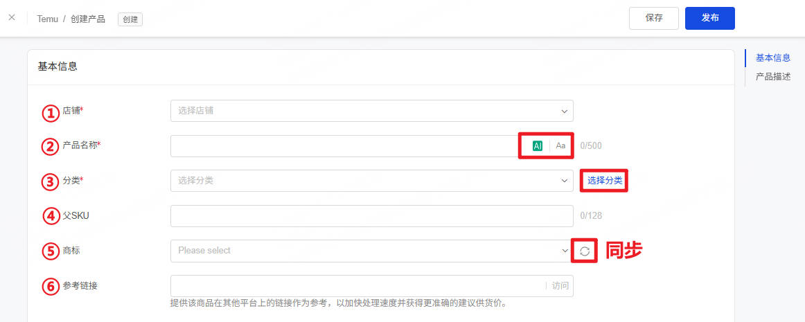Click the trademark sync refresh icon
Screen dimensions: 805x322
tap(585, 251)
